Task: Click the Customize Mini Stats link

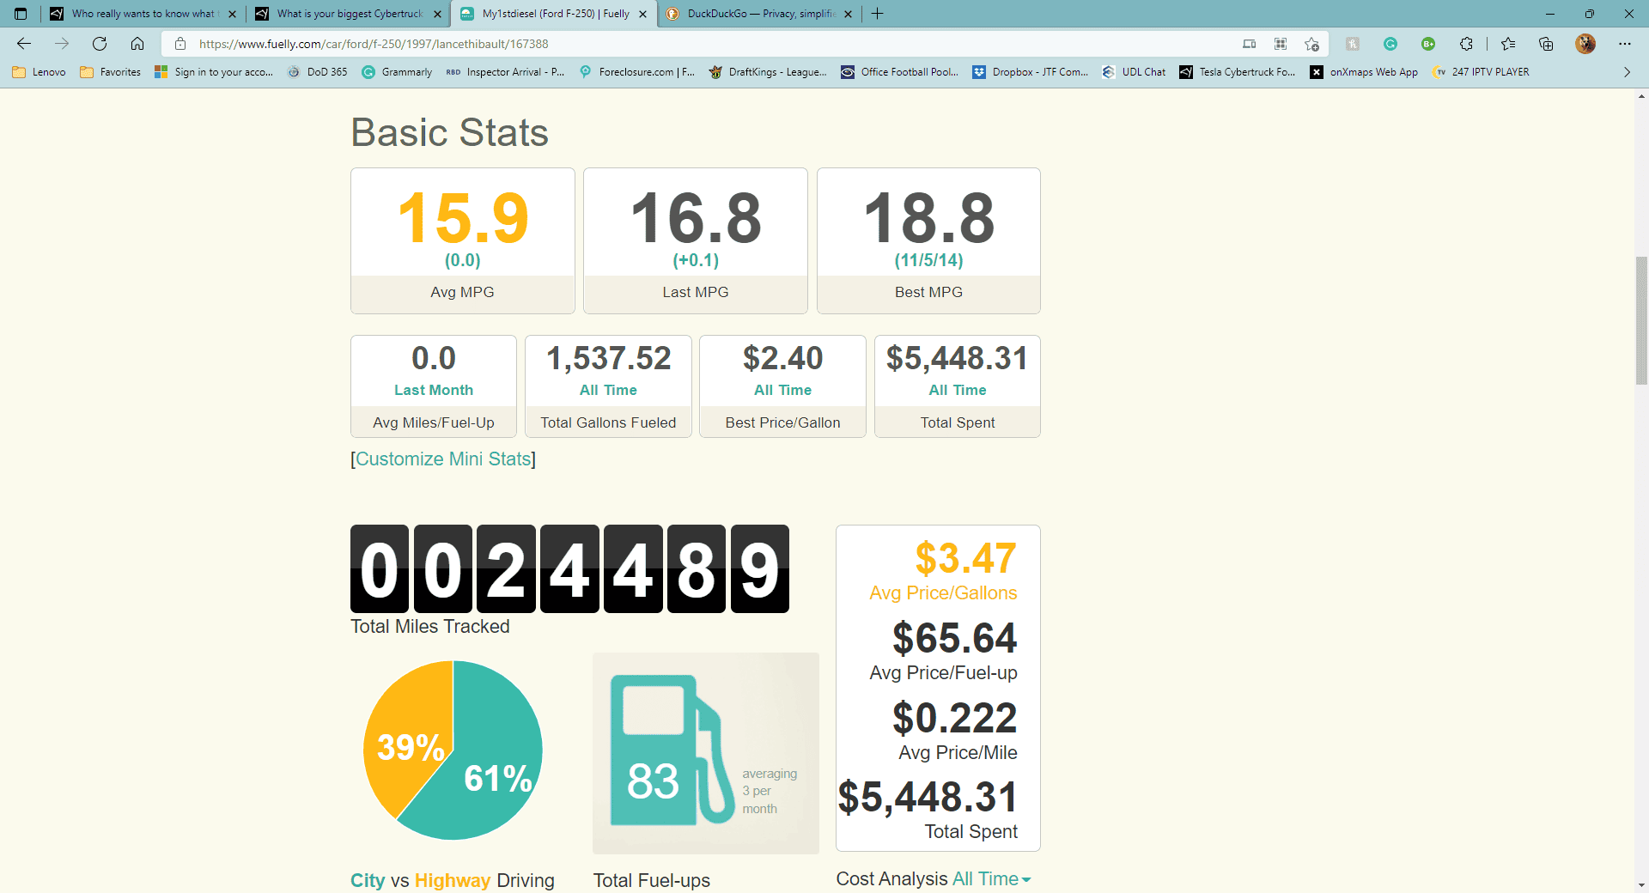Action: tap(443, 459)
